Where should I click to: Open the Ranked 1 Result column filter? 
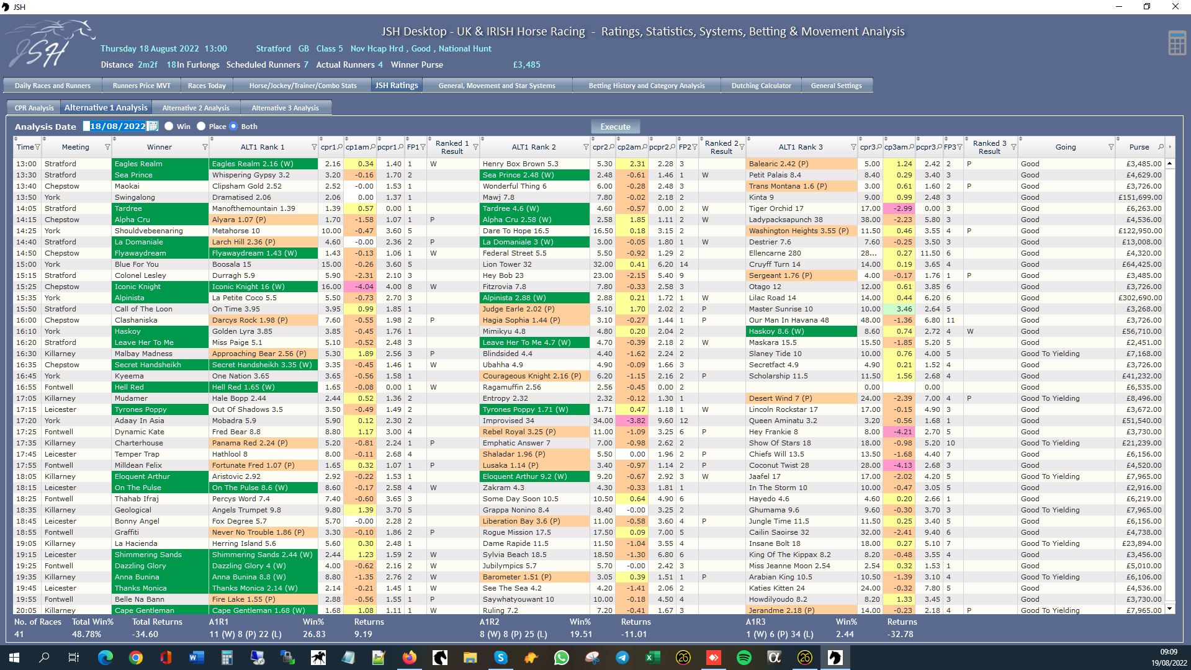point(475,147)
